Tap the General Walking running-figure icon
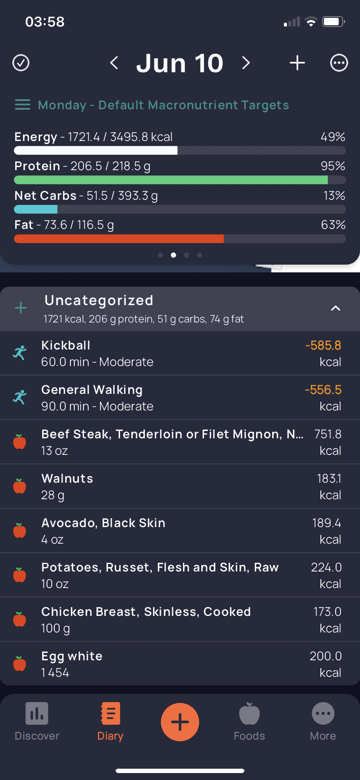The image size is (360, 780). [x=20, y=397]
